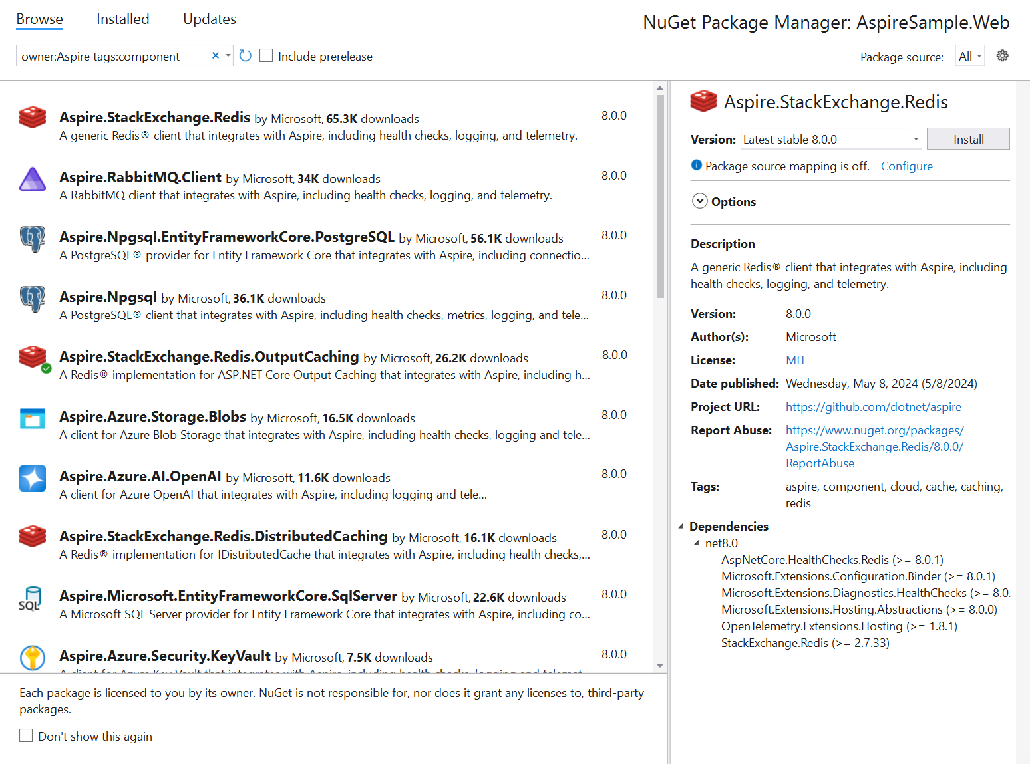The image size is (1030, 764).
Task: Click the Install button
Action: 967,139
